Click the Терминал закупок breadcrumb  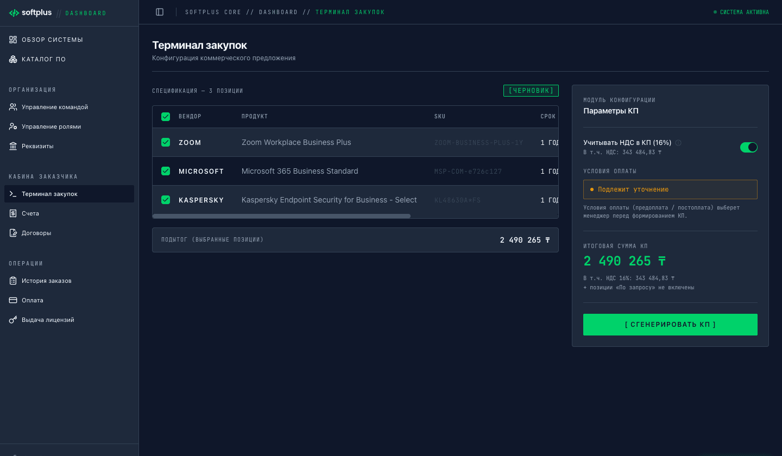tap(350, 12)
